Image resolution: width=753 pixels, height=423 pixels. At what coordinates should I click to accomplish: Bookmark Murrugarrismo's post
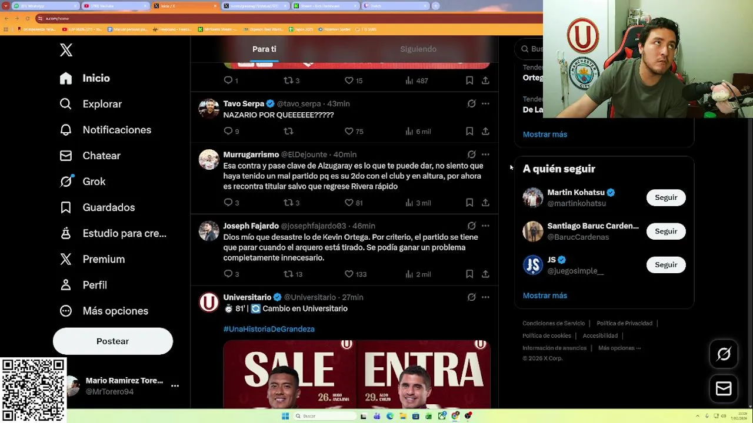coord(469,203)
